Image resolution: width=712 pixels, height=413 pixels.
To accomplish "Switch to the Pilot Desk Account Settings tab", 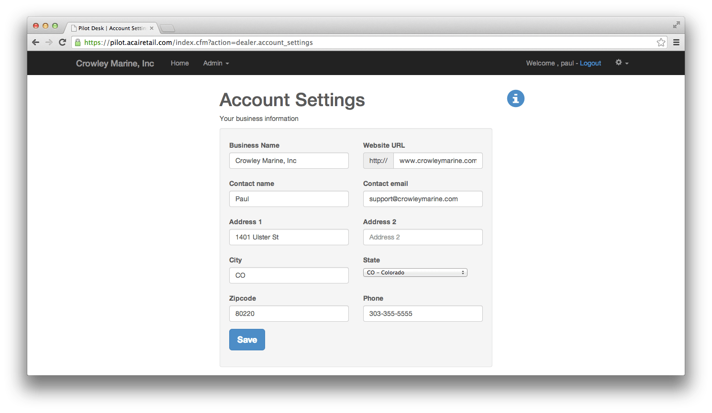I will click(x=111, y=28).
